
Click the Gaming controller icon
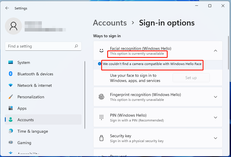click(11, 142)
